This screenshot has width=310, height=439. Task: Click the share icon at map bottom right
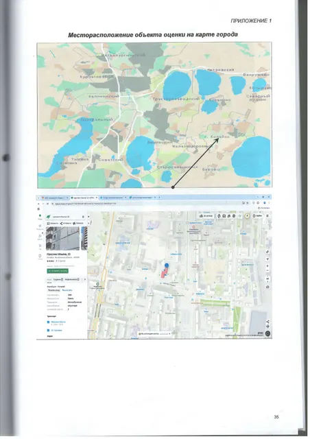click(267, 322)
